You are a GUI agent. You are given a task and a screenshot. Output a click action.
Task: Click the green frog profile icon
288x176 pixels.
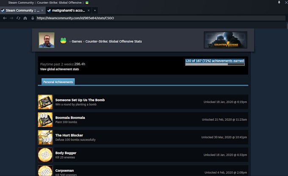63,41
